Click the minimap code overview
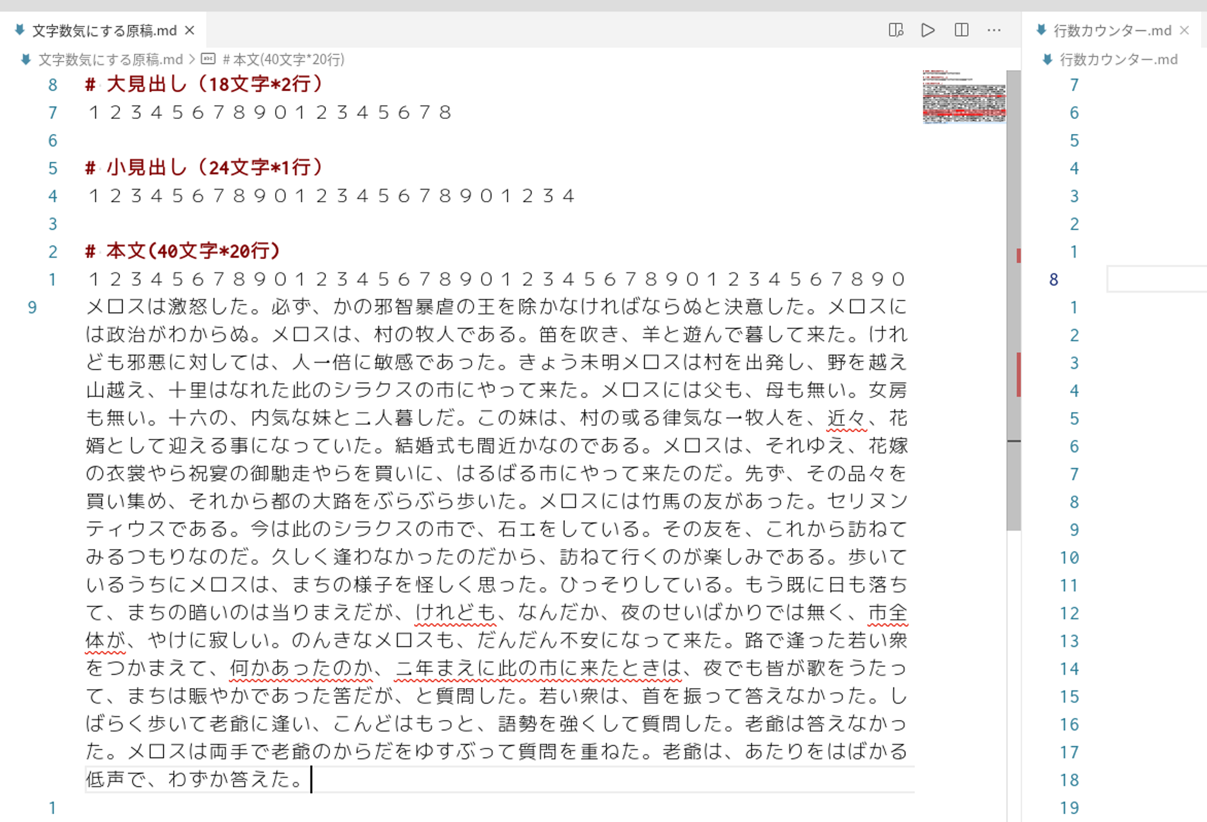The width and height of the screenshot is (1207, 822). pyautogui.click(x=964, y=97)
